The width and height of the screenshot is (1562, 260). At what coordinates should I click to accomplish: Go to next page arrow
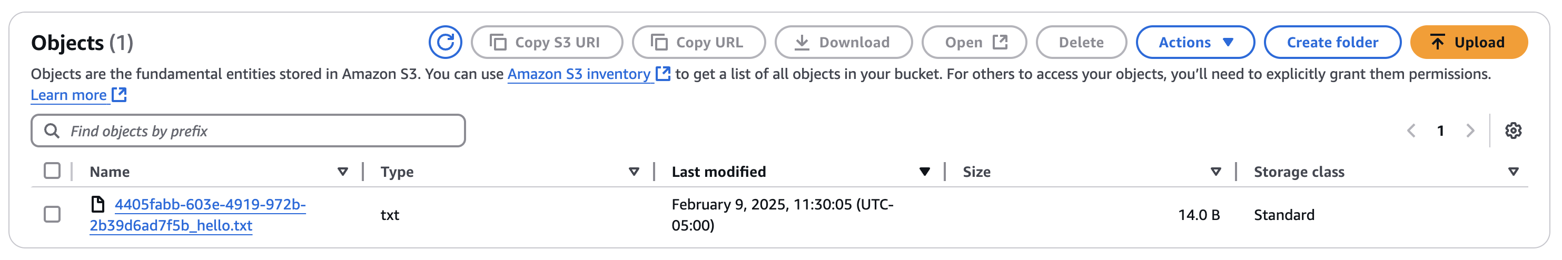click(1470, 131)
